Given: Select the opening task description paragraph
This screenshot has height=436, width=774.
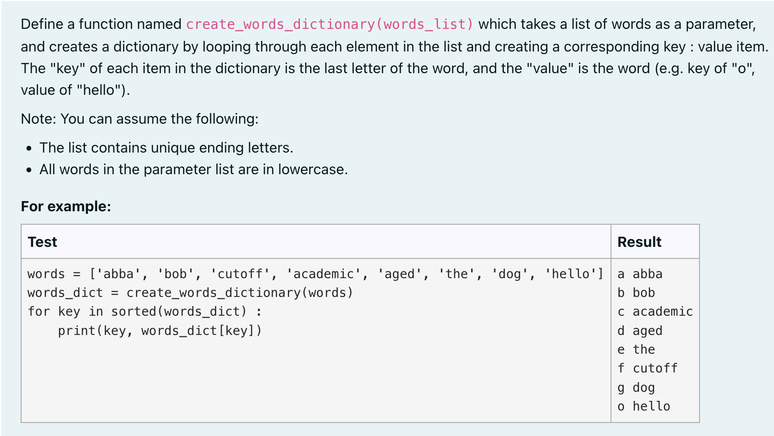Looking at the screenshot, I should (x=337, y=57).
